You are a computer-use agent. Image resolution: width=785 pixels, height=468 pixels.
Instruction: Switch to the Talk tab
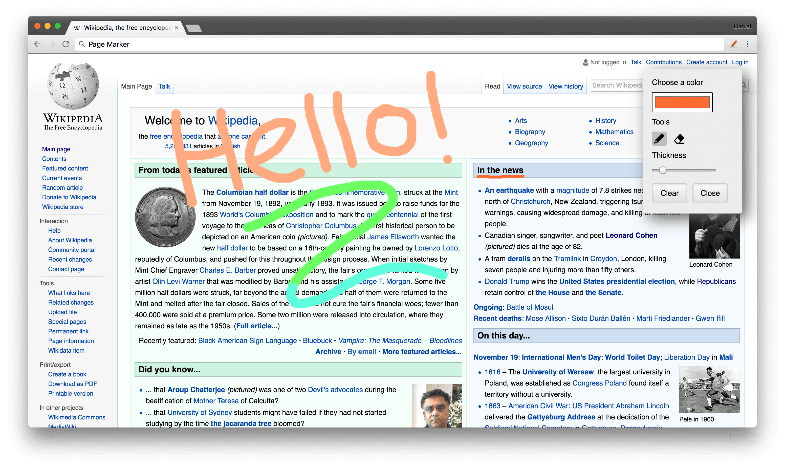pyautogui.click(x=164, y=86)
